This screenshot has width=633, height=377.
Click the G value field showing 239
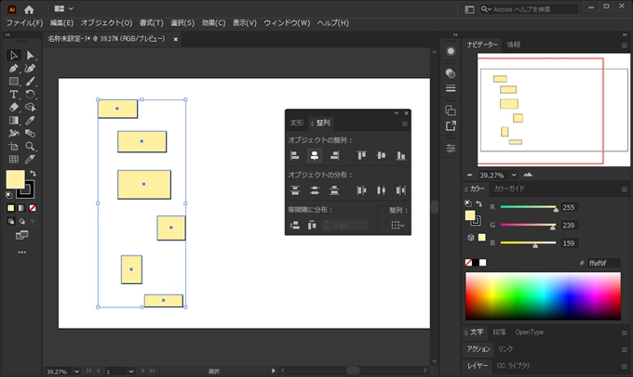(569, 226)
